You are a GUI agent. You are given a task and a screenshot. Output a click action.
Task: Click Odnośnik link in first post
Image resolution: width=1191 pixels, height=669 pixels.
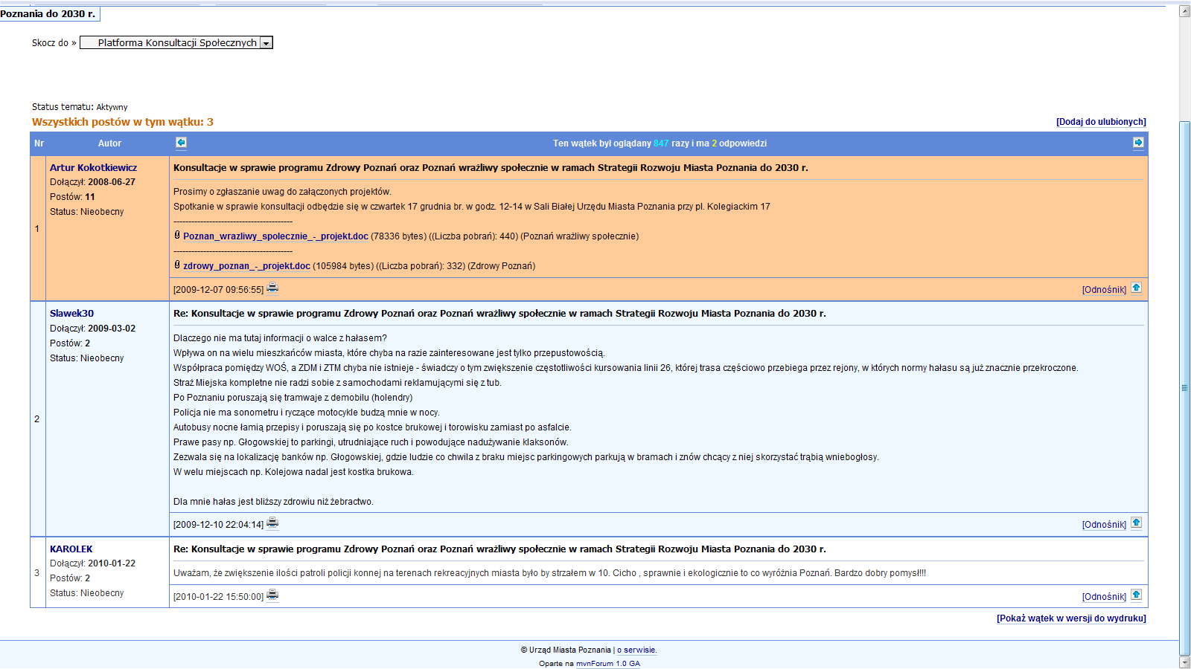click(x=1104, y=290)
